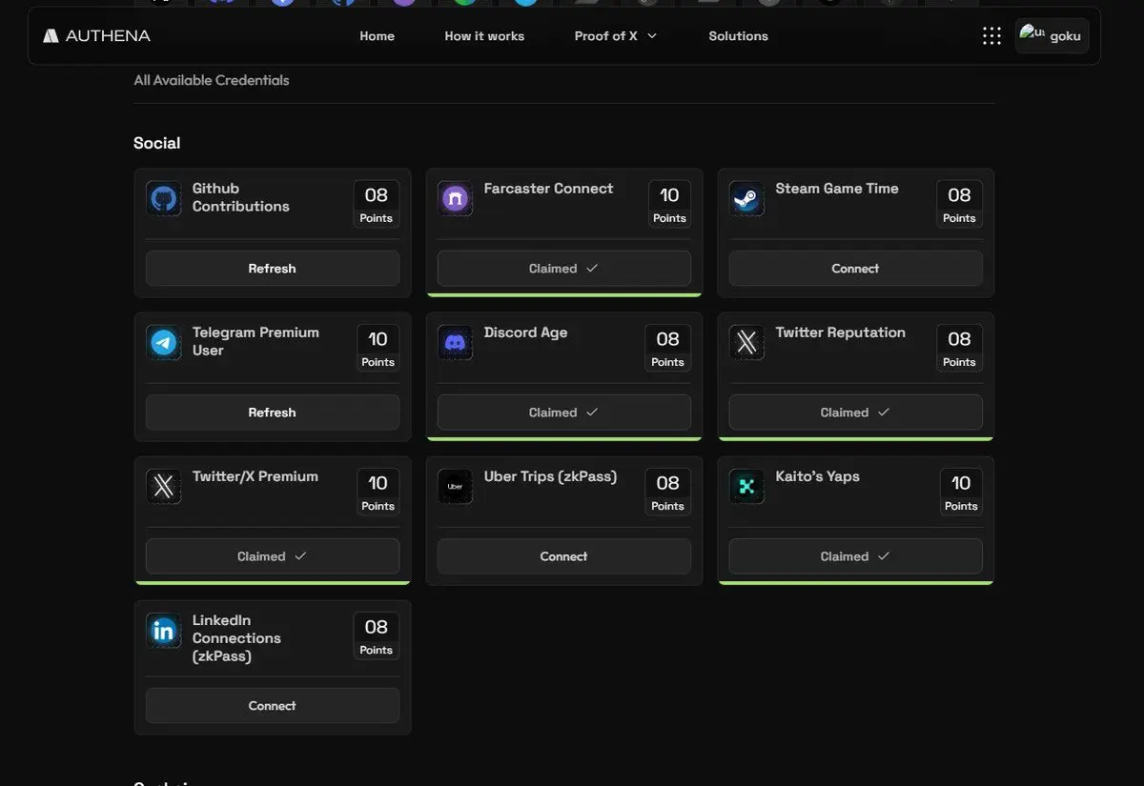The image size is (1144, 786).
Task: Click Claimed button under Twitter Reputation
Action: click(856, 413)
